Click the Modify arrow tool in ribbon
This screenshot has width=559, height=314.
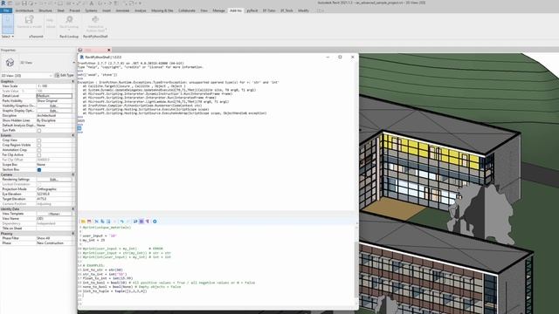coord(8,23)
